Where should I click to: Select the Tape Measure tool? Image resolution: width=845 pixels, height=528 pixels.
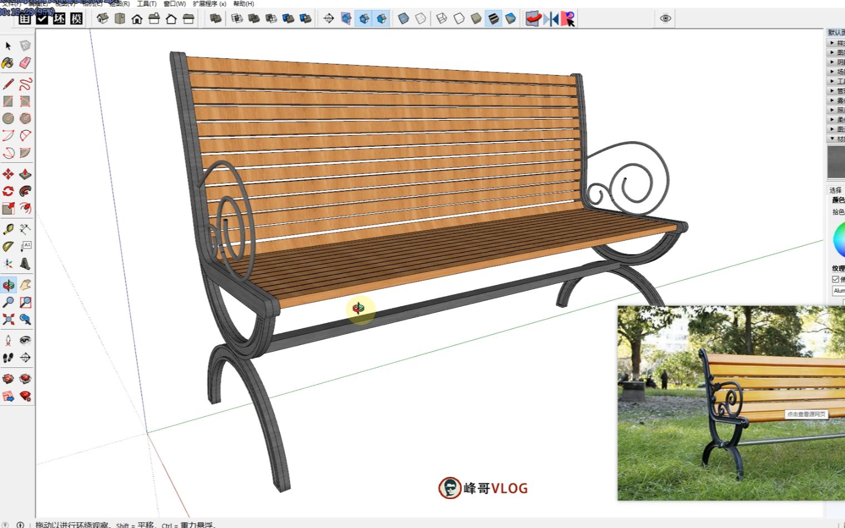click(8, 228)
